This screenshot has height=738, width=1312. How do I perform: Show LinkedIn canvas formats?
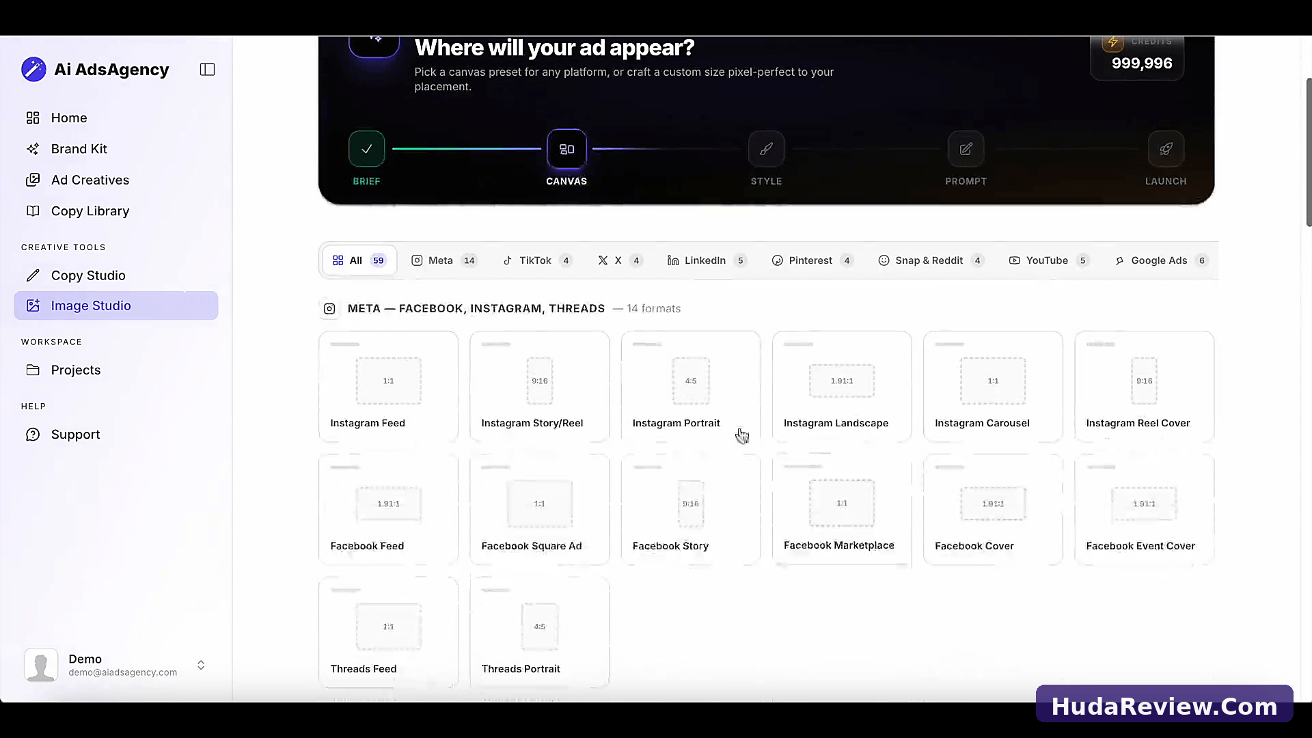(707, 260)
